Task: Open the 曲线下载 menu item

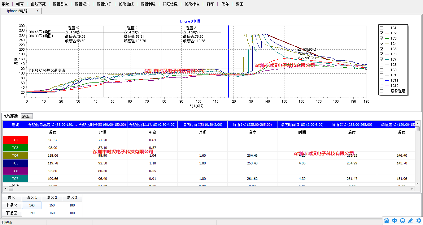Action: click(38, 4)
